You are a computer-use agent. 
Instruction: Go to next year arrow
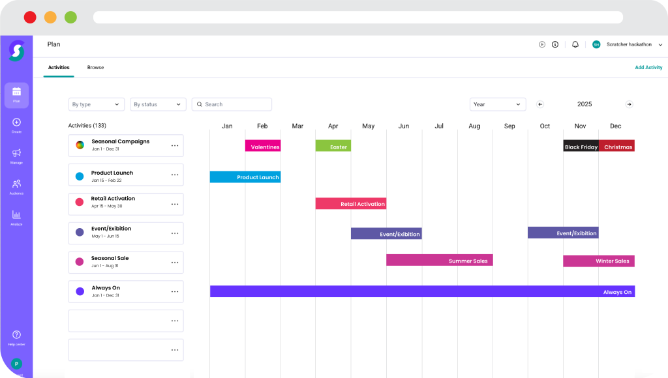630,104
